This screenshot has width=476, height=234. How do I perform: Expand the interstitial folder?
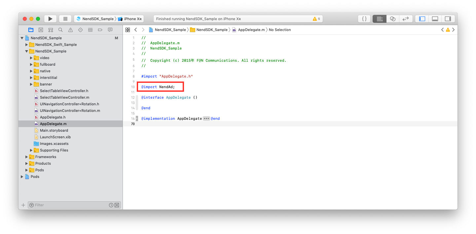tap(31, 78)
